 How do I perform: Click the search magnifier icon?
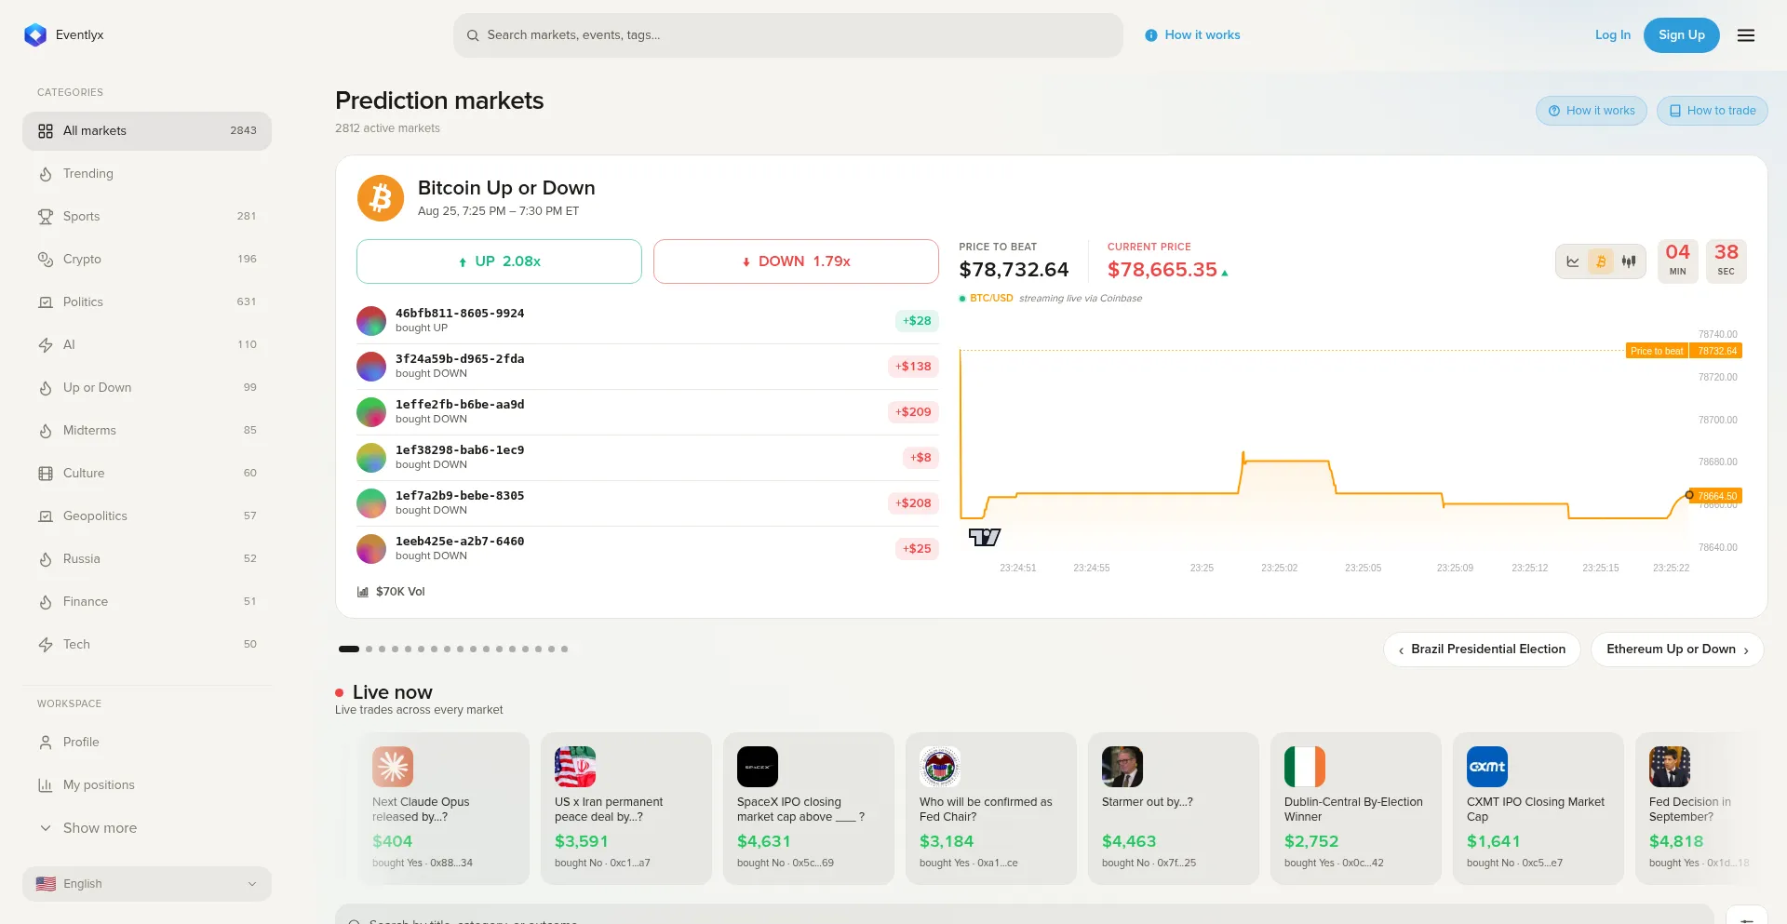473,35
